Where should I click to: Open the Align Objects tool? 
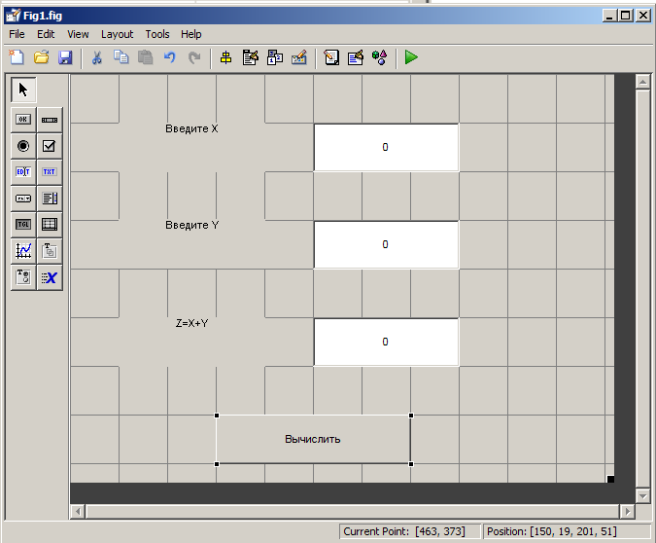(x=225, y=57)
